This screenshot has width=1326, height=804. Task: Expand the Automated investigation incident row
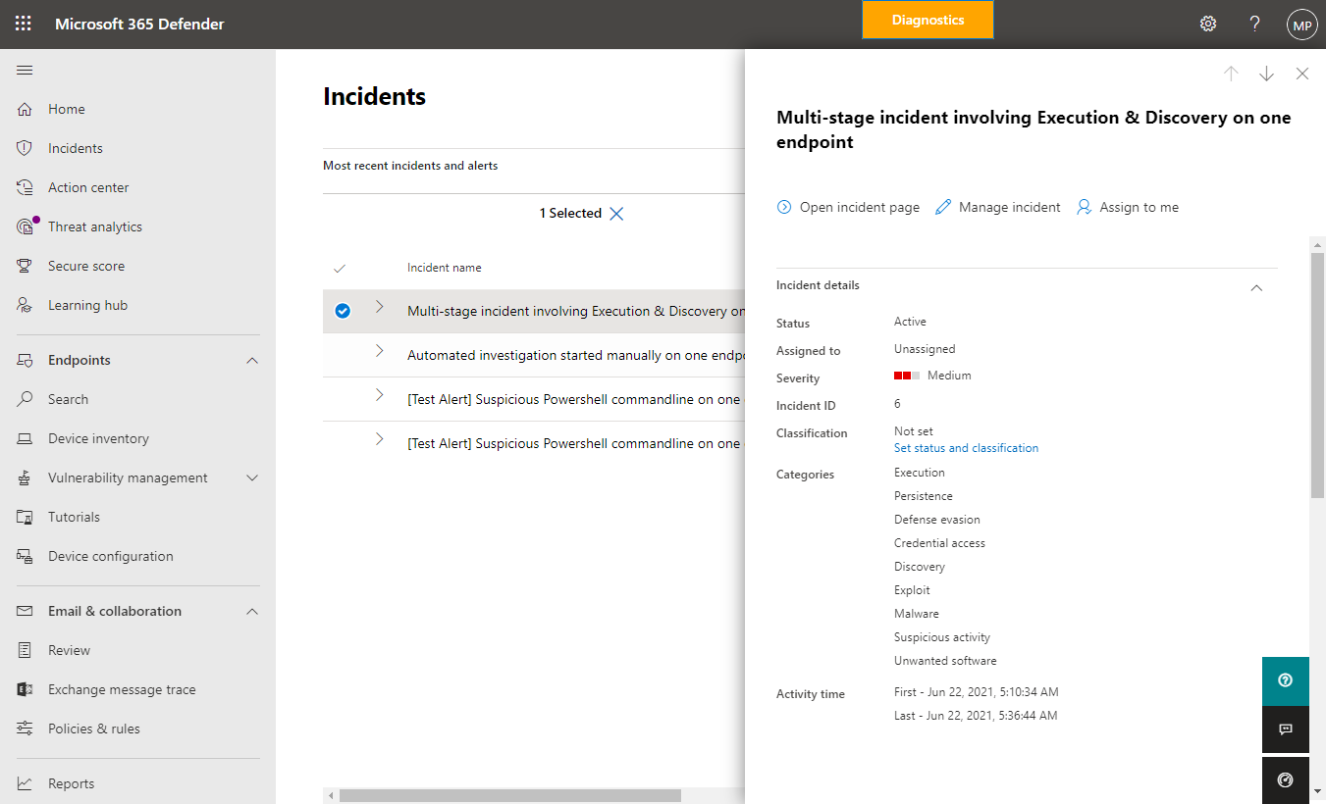click(x=380, y=351)
